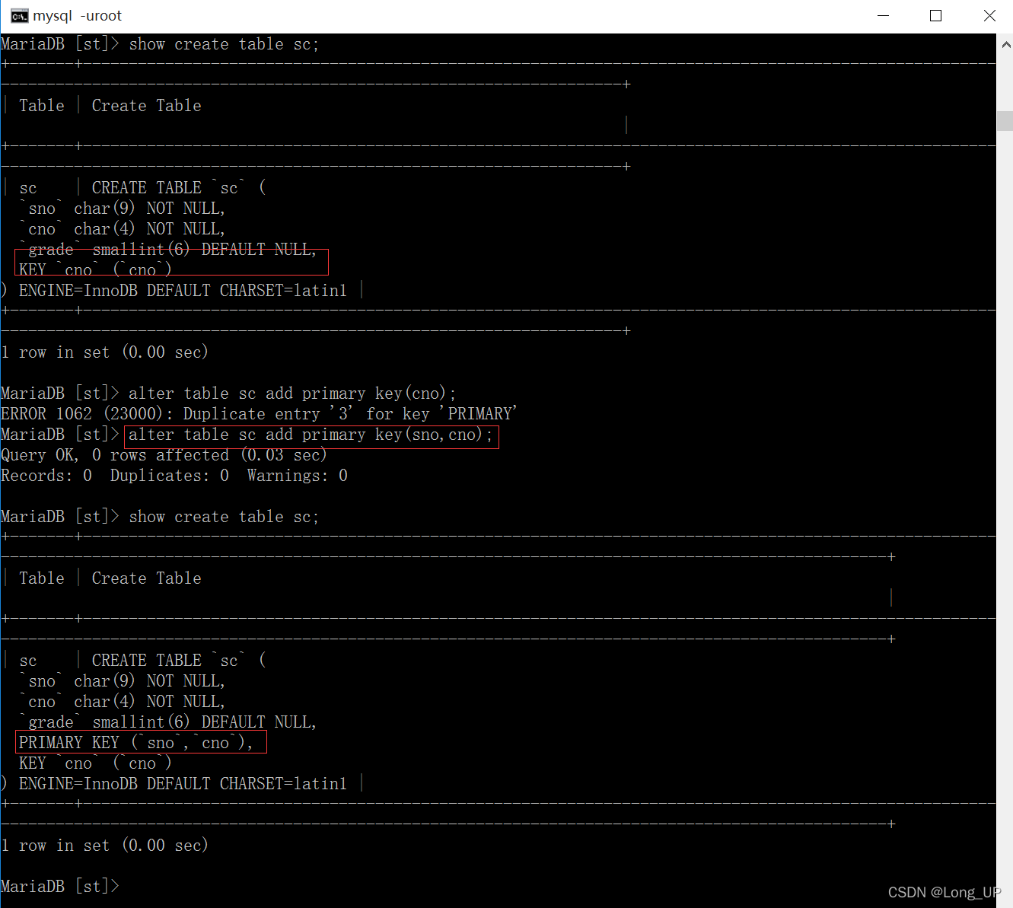
Task: Click the first 'show create table sc;' command
Action: point(224,44)
